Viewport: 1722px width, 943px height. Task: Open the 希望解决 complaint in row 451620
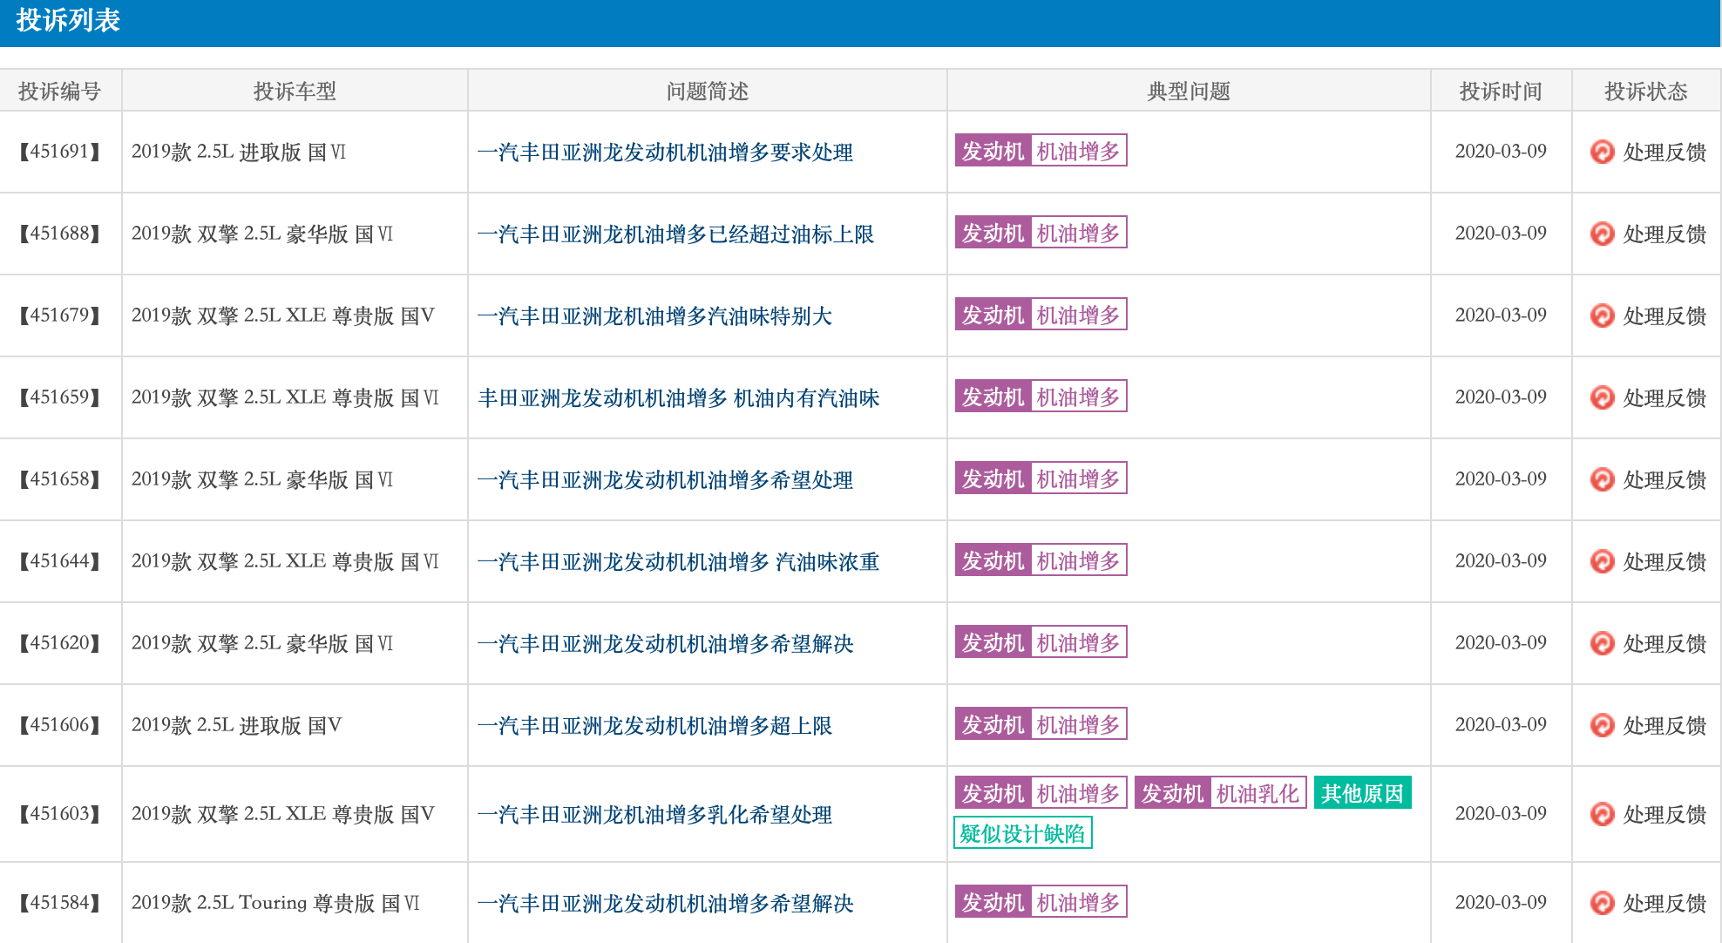pos(665,644)
